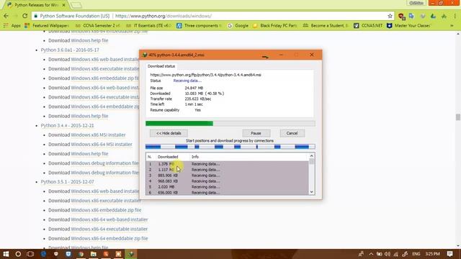Click the download dialog title bar icon

(145, 55)
